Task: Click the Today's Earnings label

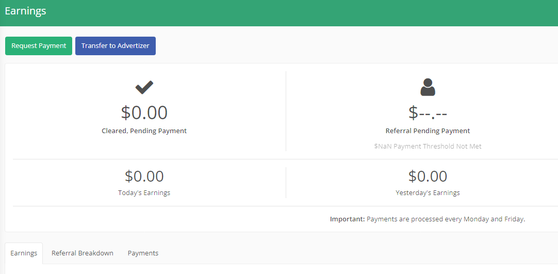Action: pyautogui.click(x=144, y=193)
